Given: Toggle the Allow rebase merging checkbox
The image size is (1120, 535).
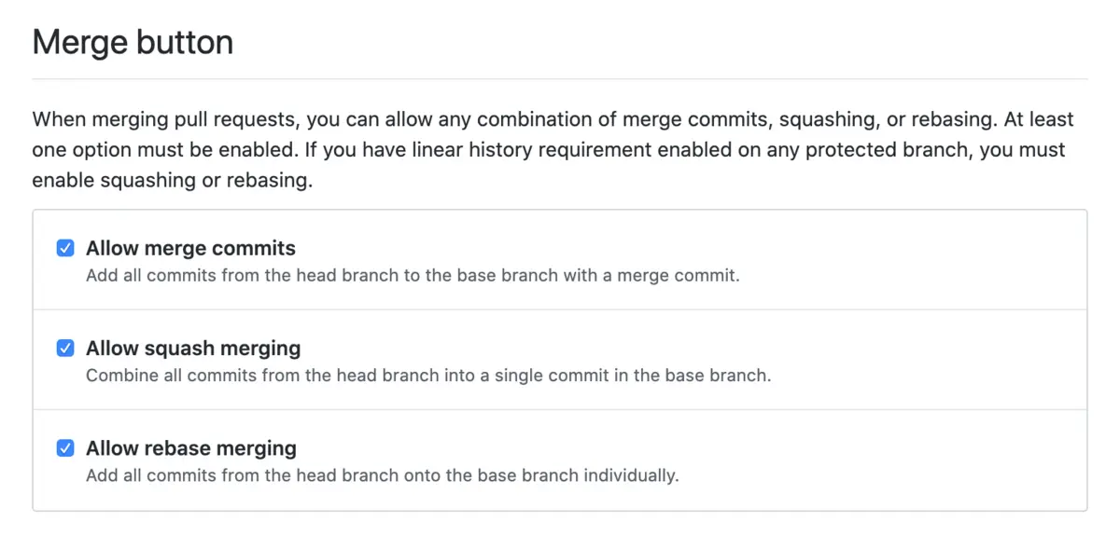Looking at the screenshot, I should [x=65, y=447].
